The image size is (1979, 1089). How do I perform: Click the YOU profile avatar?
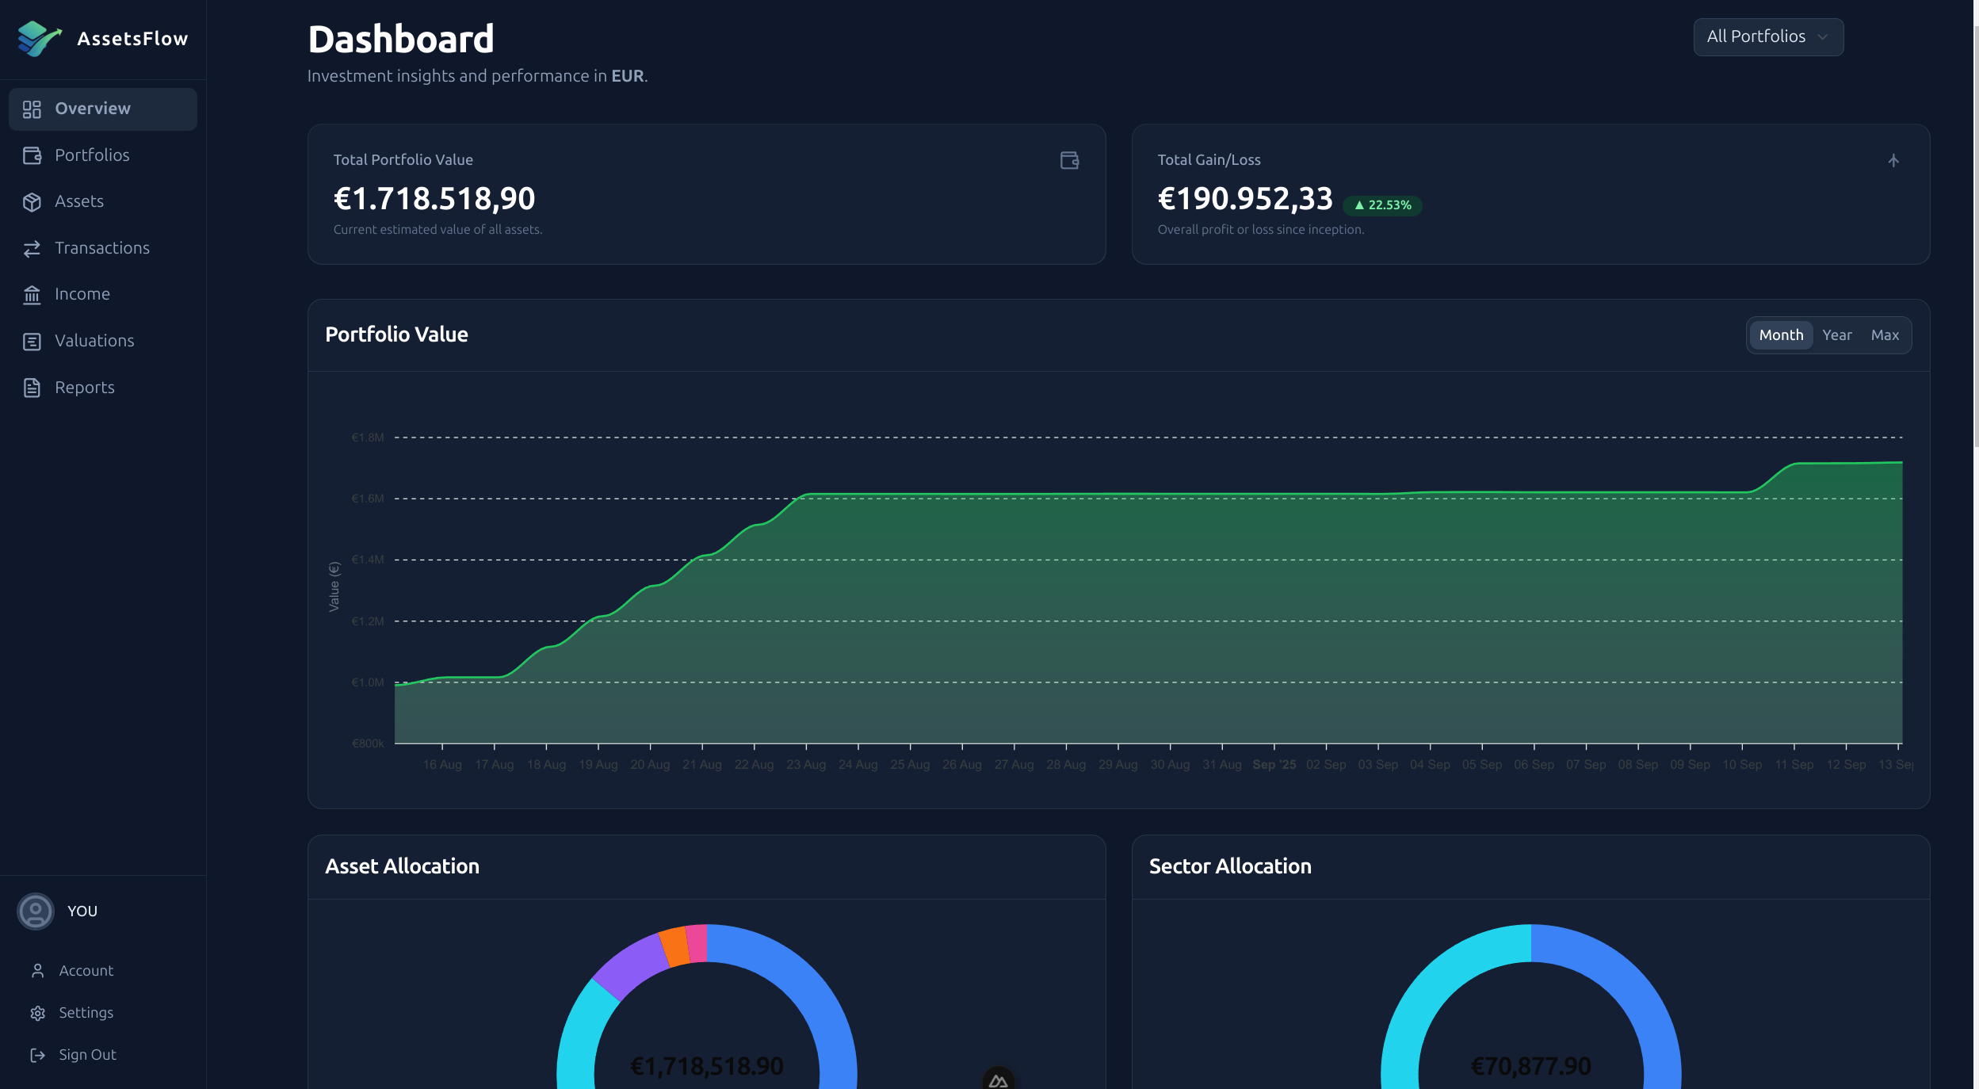(35, 911)
